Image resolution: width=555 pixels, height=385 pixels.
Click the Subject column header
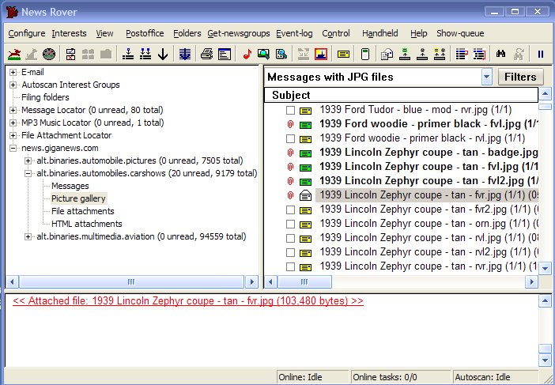click(401, 95)
